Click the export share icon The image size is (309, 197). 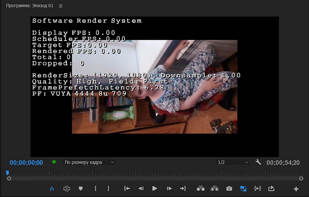[x=272, y=188]
